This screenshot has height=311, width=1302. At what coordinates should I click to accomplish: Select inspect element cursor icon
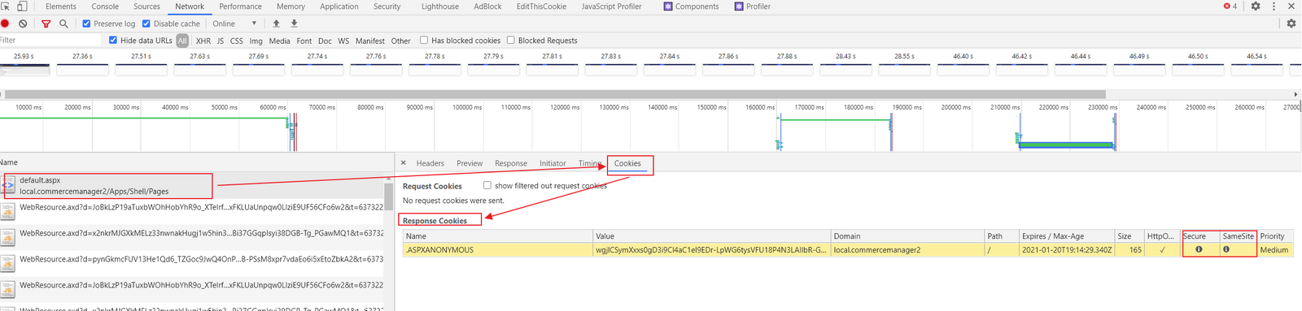(6, 6)
